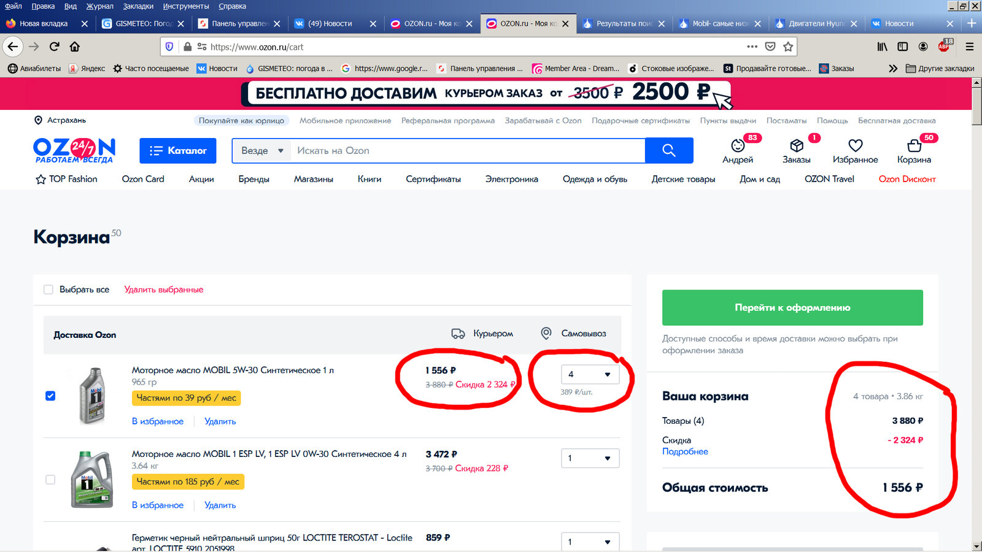Add MOBIL 5W-30 to В избранное
This screenshot has width=982, height=552.
click(x=158, y=421)
